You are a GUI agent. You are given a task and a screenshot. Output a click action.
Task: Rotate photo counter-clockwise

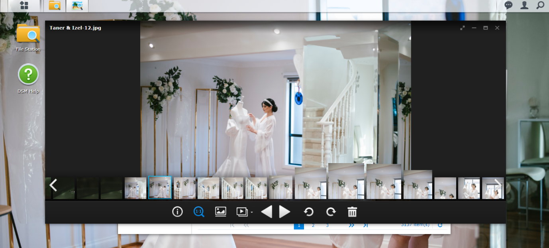coord(309,212)
